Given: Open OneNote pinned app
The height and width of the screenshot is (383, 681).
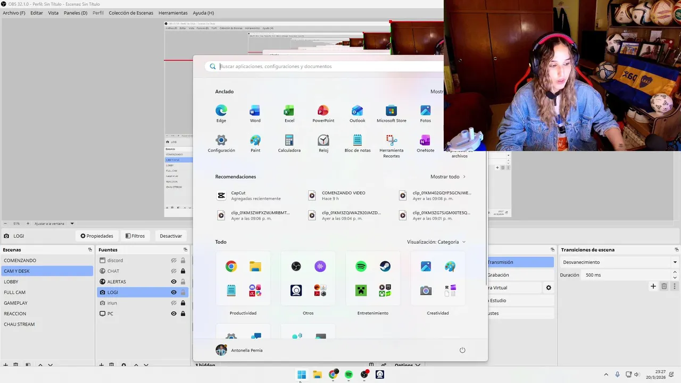Looking at the screenshot, I should pyautogui.click(x=425, y=144).
